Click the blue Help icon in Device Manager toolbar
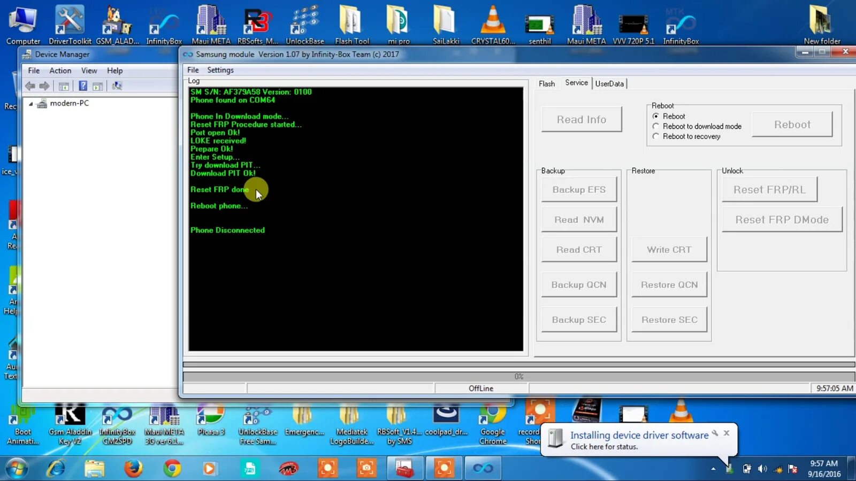Image resolution: width=856 pixels, height=481 pixels. pyautogui.click(x=83, y=86)
